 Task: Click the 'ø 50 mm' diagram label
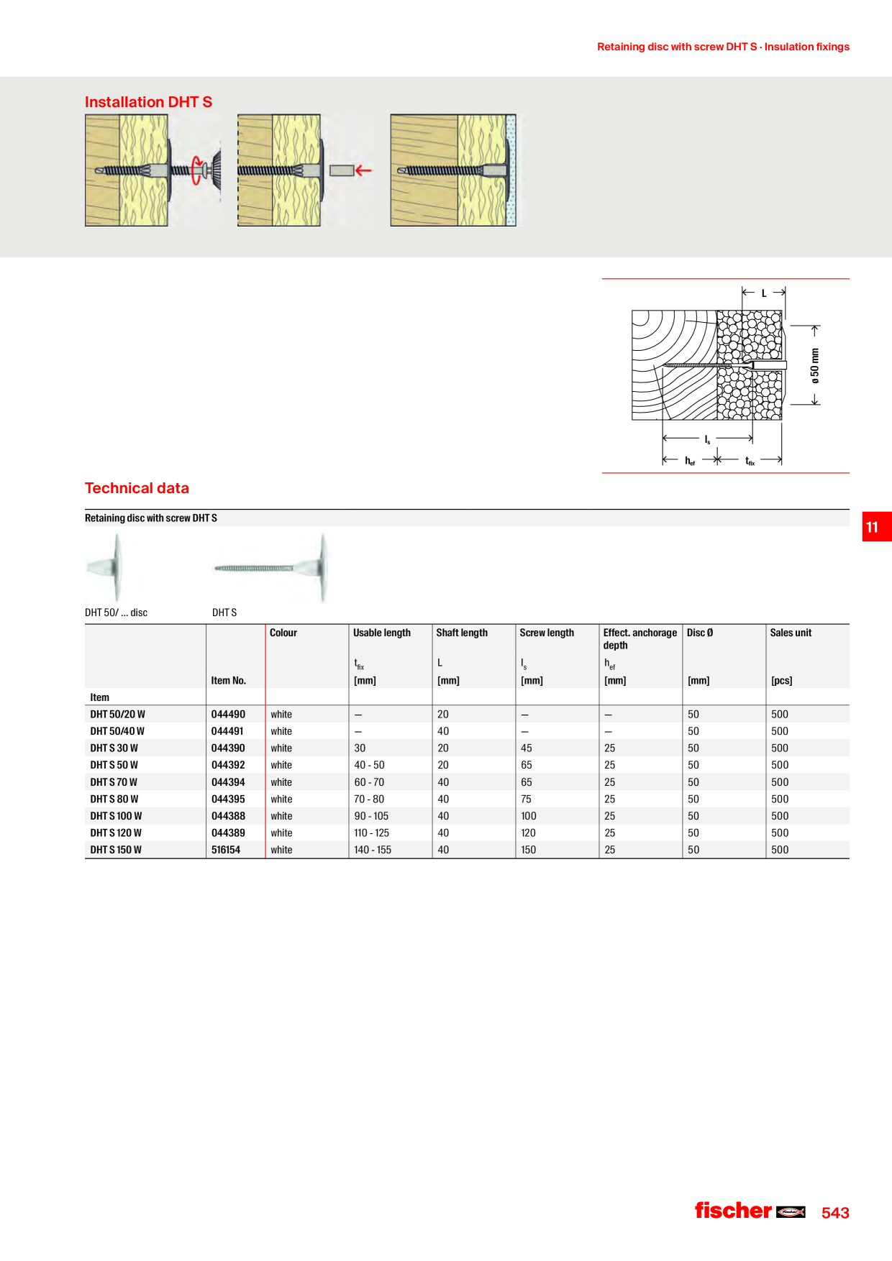tap(815, 366)
